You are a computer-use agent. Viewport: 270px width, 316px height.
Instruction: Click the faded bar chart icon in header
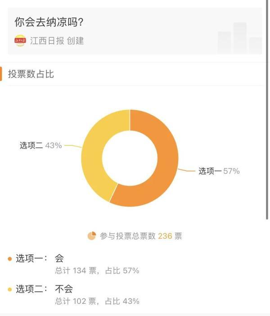coord(239,38)
